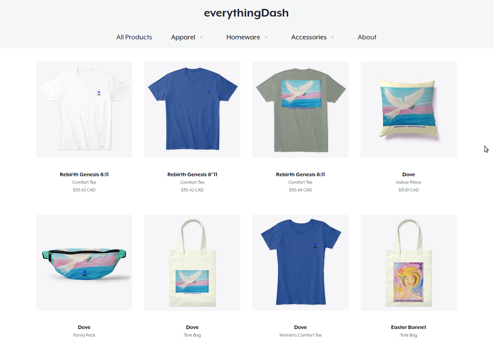Click the Dove pillow product title
This screenshot has height=341, width=494.
(x=408, y=174)
